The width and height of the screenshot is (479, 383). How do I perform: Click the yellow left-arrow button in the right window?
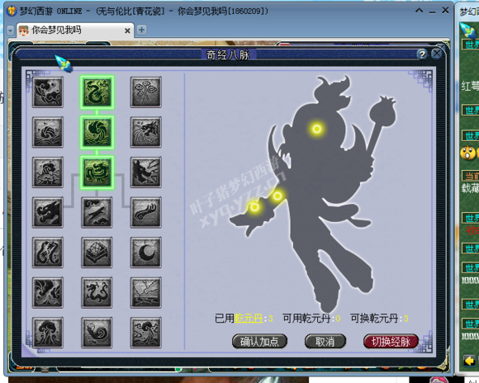point(469,361)
